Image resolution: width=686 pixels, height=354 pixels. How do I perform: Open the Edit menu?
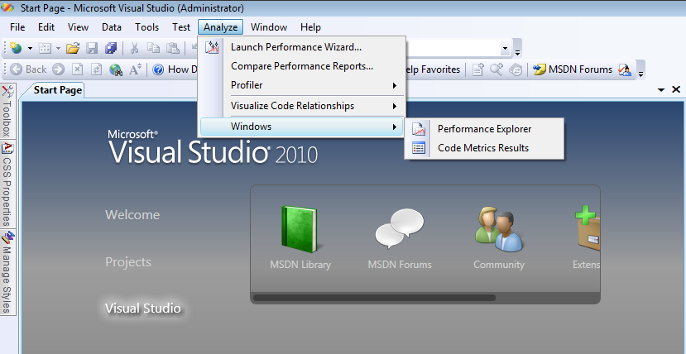point(46,27)
